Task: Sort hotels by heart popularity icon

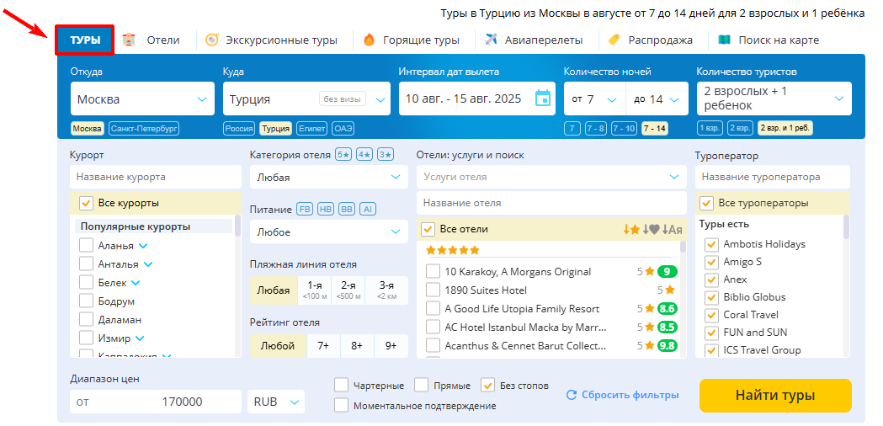Action: tap(651, 229)
